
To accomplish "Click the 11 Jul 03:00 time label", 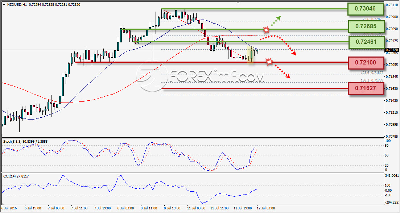I will (x=196, y=208).
